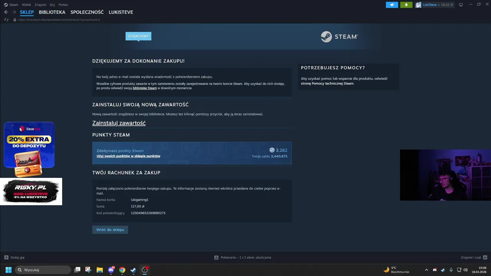Open volume control in system tray

(x=466, y=270)
